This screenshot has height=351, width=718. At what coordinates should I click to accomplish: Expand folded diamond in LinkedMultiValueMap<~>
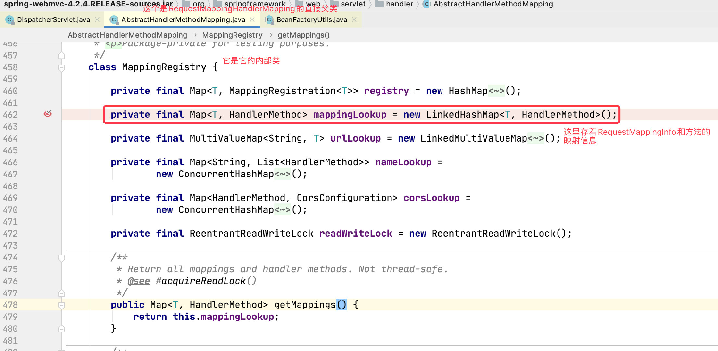536,139
